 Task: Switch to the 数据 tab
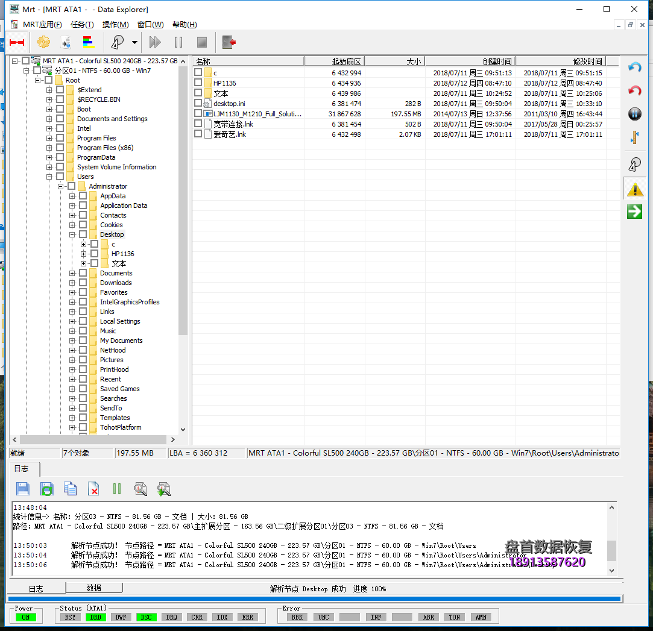93,588
